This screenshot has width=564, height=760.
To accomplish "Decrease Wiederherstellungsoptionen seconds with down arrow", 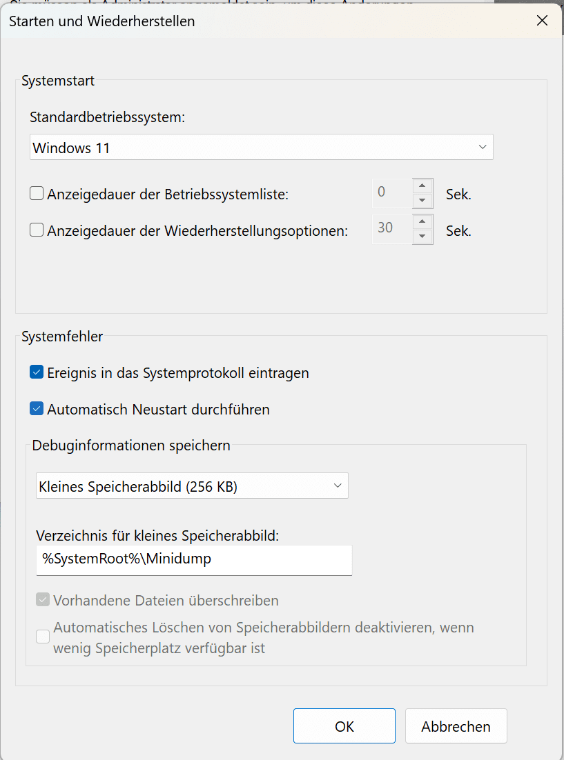I will pos(422,237).
